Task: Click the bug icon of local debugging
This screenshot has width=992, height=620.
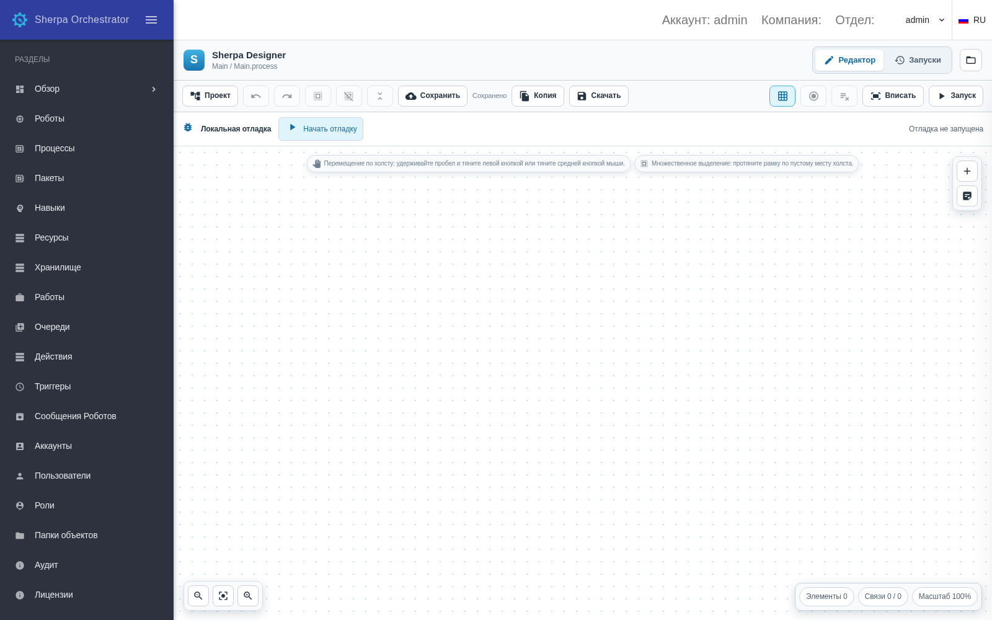Action: point(188,128)
